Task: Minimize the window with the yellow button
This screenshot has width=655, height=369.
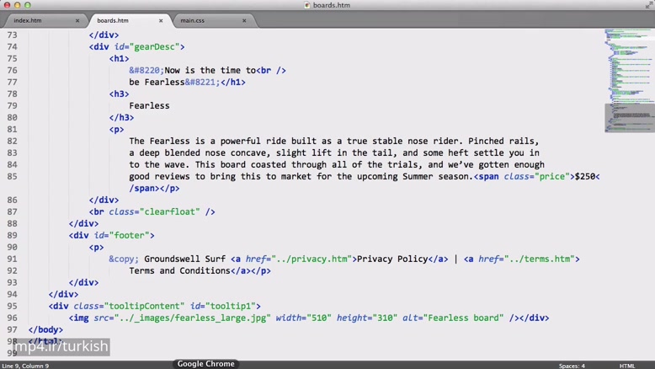Action: pos(18,5)
